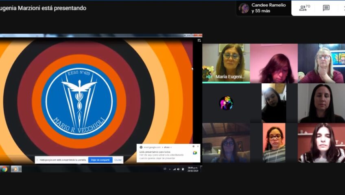Select María Eugenia's video tile
Screen dimensions: 345x195
226,63
